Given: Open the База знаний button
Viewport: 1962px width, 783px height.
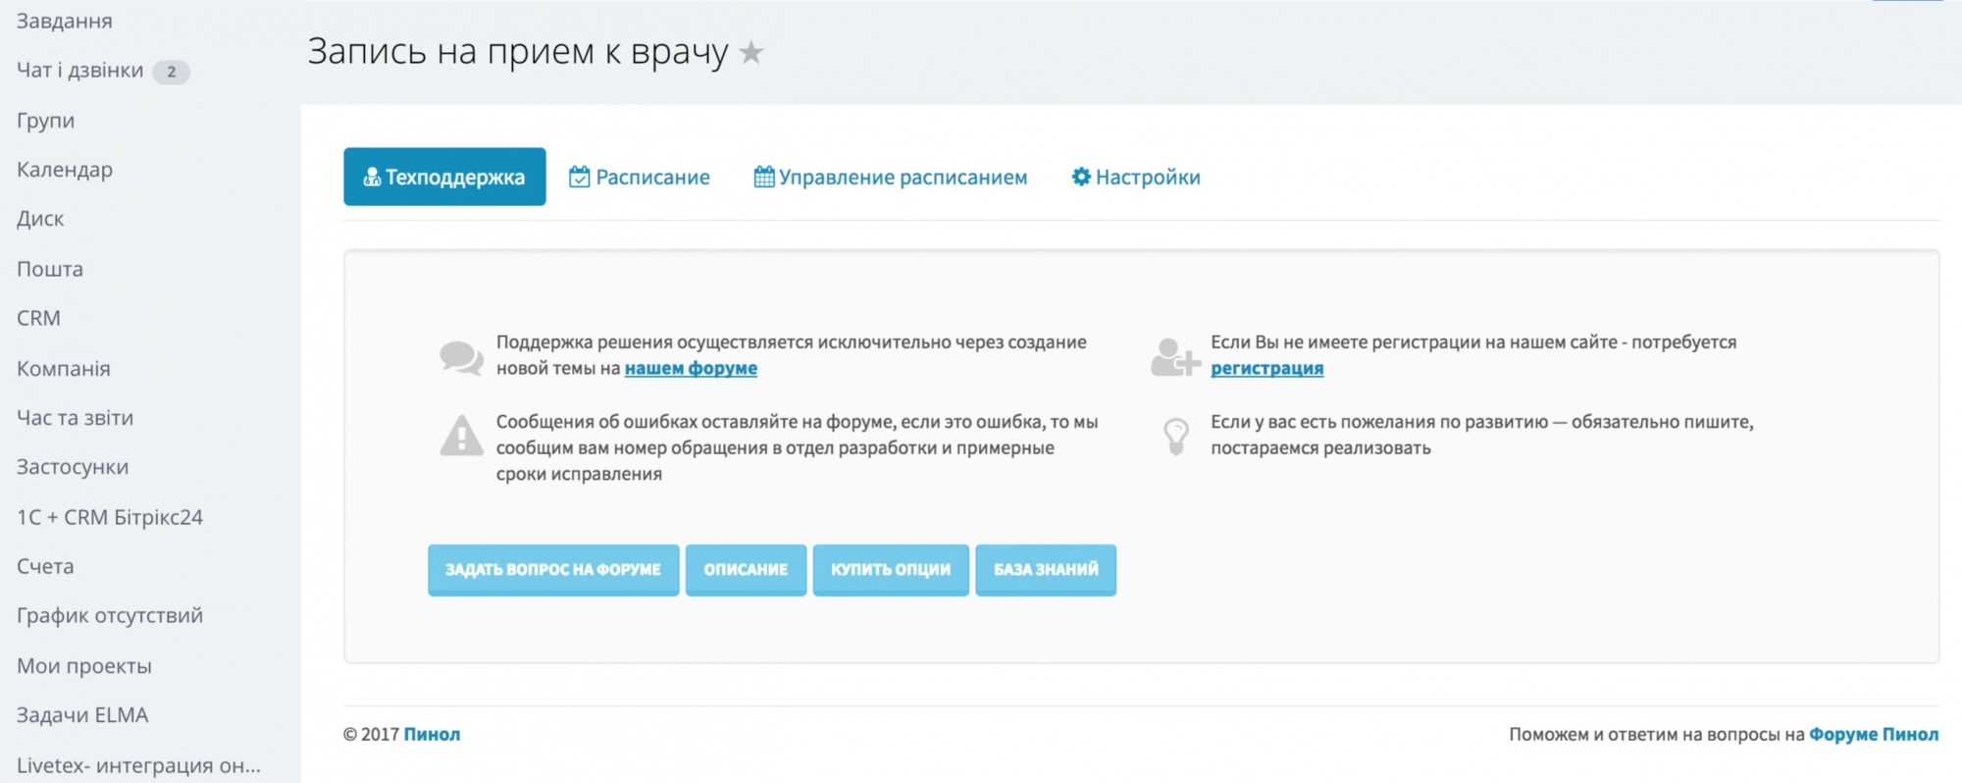Looking at the screenshot, I should 1046,570.
